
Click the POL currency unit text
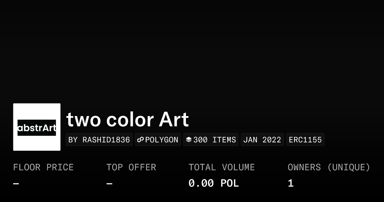(230, 183)
